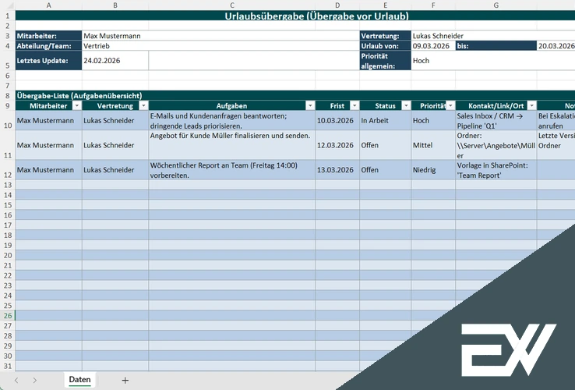Screen dimensions: 575x390
Task: Select the deadline cell 10.03.2026
Action: click(x=337, y=120)
